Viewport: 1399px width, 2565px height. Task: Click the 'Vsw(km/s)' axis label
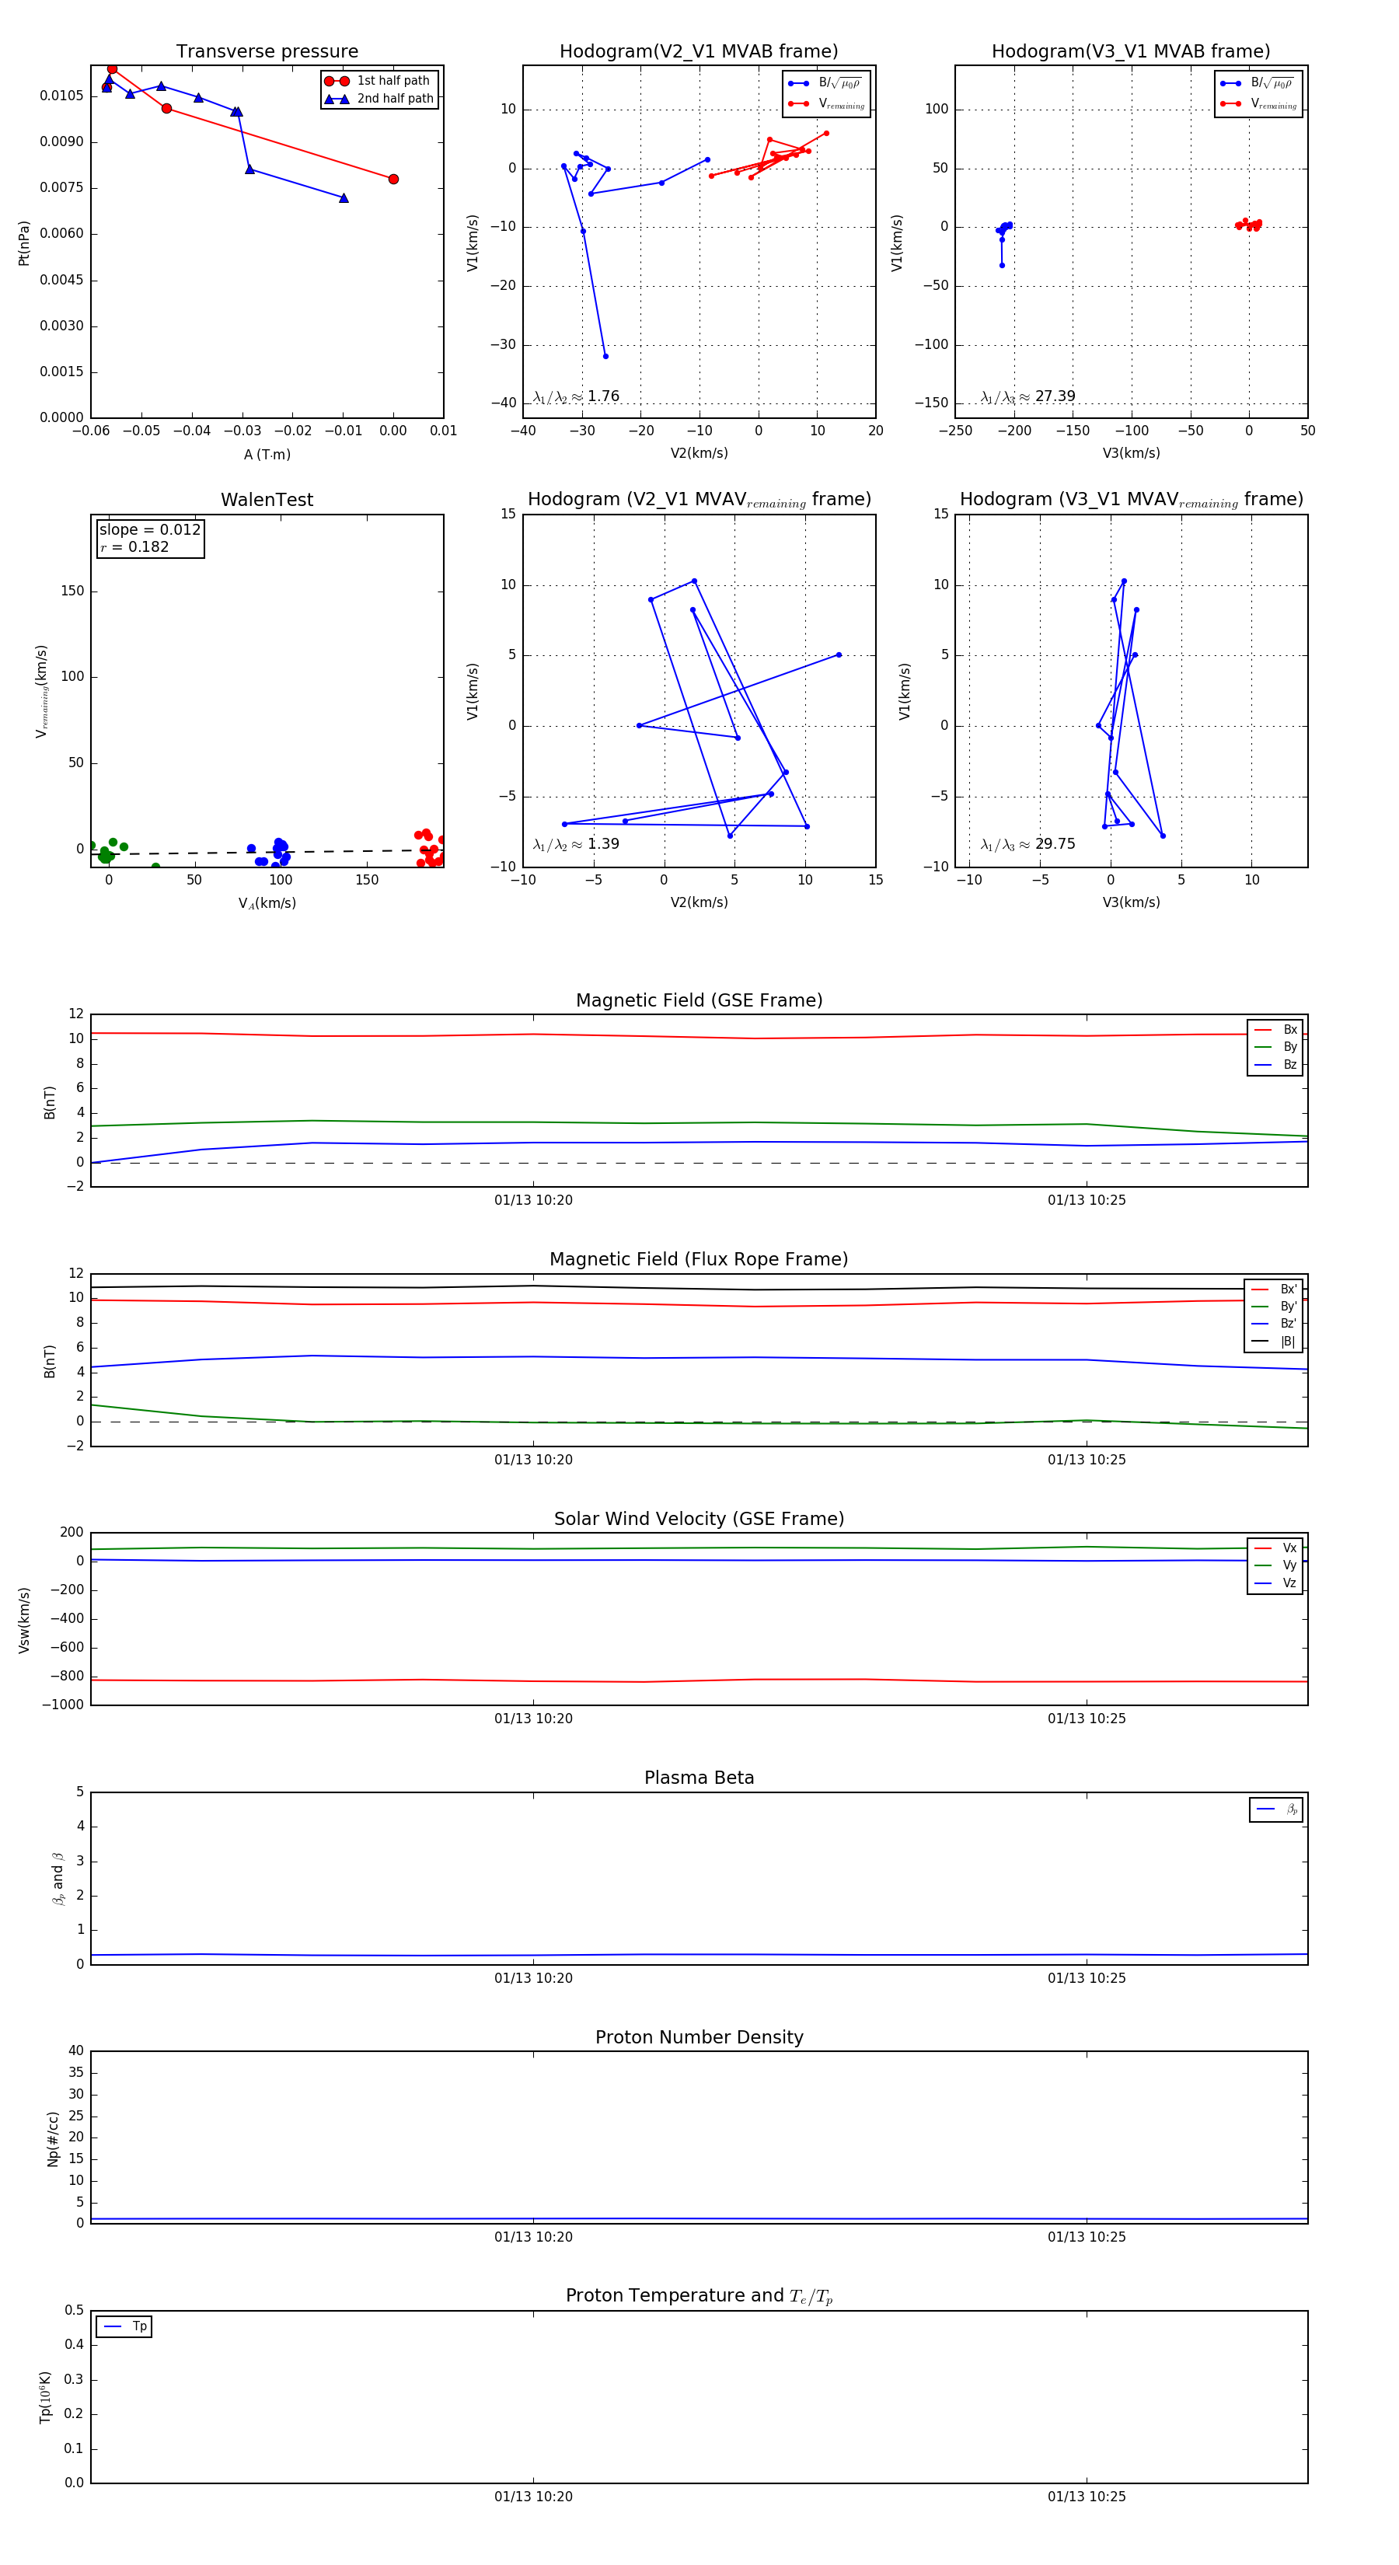point(24,1620)
